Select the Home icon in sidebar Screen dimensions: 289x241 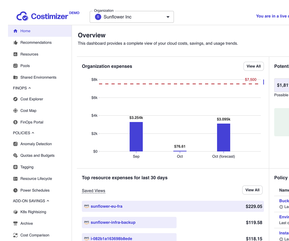point(15,31)
